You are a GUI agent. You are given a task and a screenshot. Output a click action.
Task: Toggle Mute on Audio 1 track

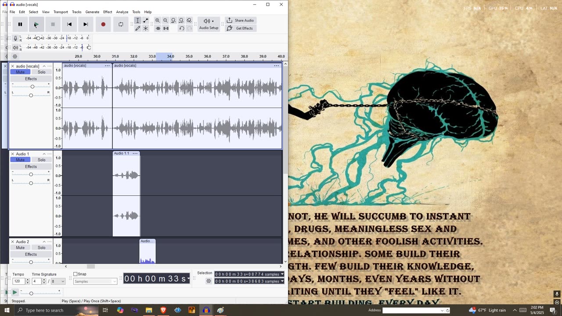click(x=20, y=160)
